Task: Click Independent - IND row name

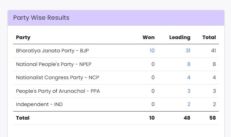Action: tap(39, 104)
